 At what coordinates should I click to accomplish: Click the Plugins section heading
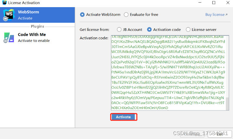tap(38, 26)
